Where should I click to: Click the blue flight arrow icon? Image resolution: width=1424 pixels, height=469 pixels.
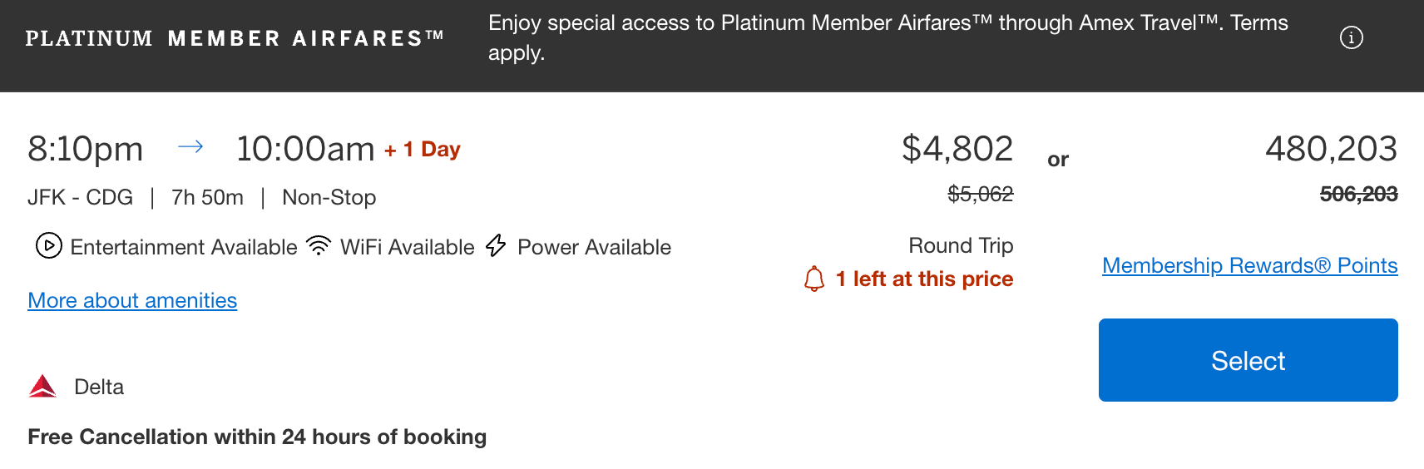click(190, 147)
